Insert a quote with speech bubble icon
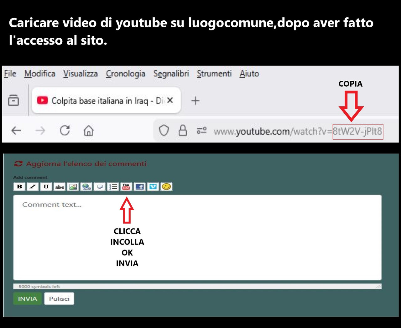 pos(100,187)
